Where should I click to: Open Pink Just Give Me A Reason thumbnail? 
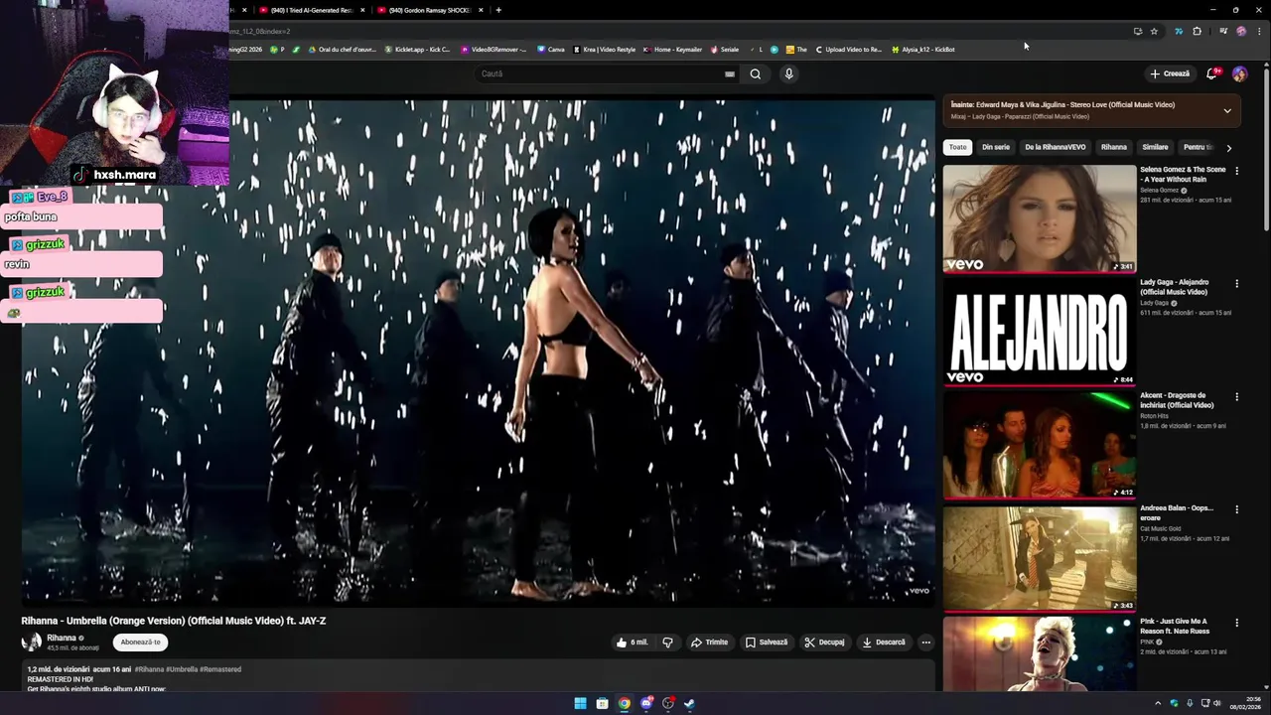(x=1040, y=653)
